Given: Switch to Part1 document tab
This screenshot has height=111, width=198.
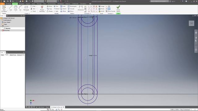Looking at the screenshot, I should (x=47, y=107).
